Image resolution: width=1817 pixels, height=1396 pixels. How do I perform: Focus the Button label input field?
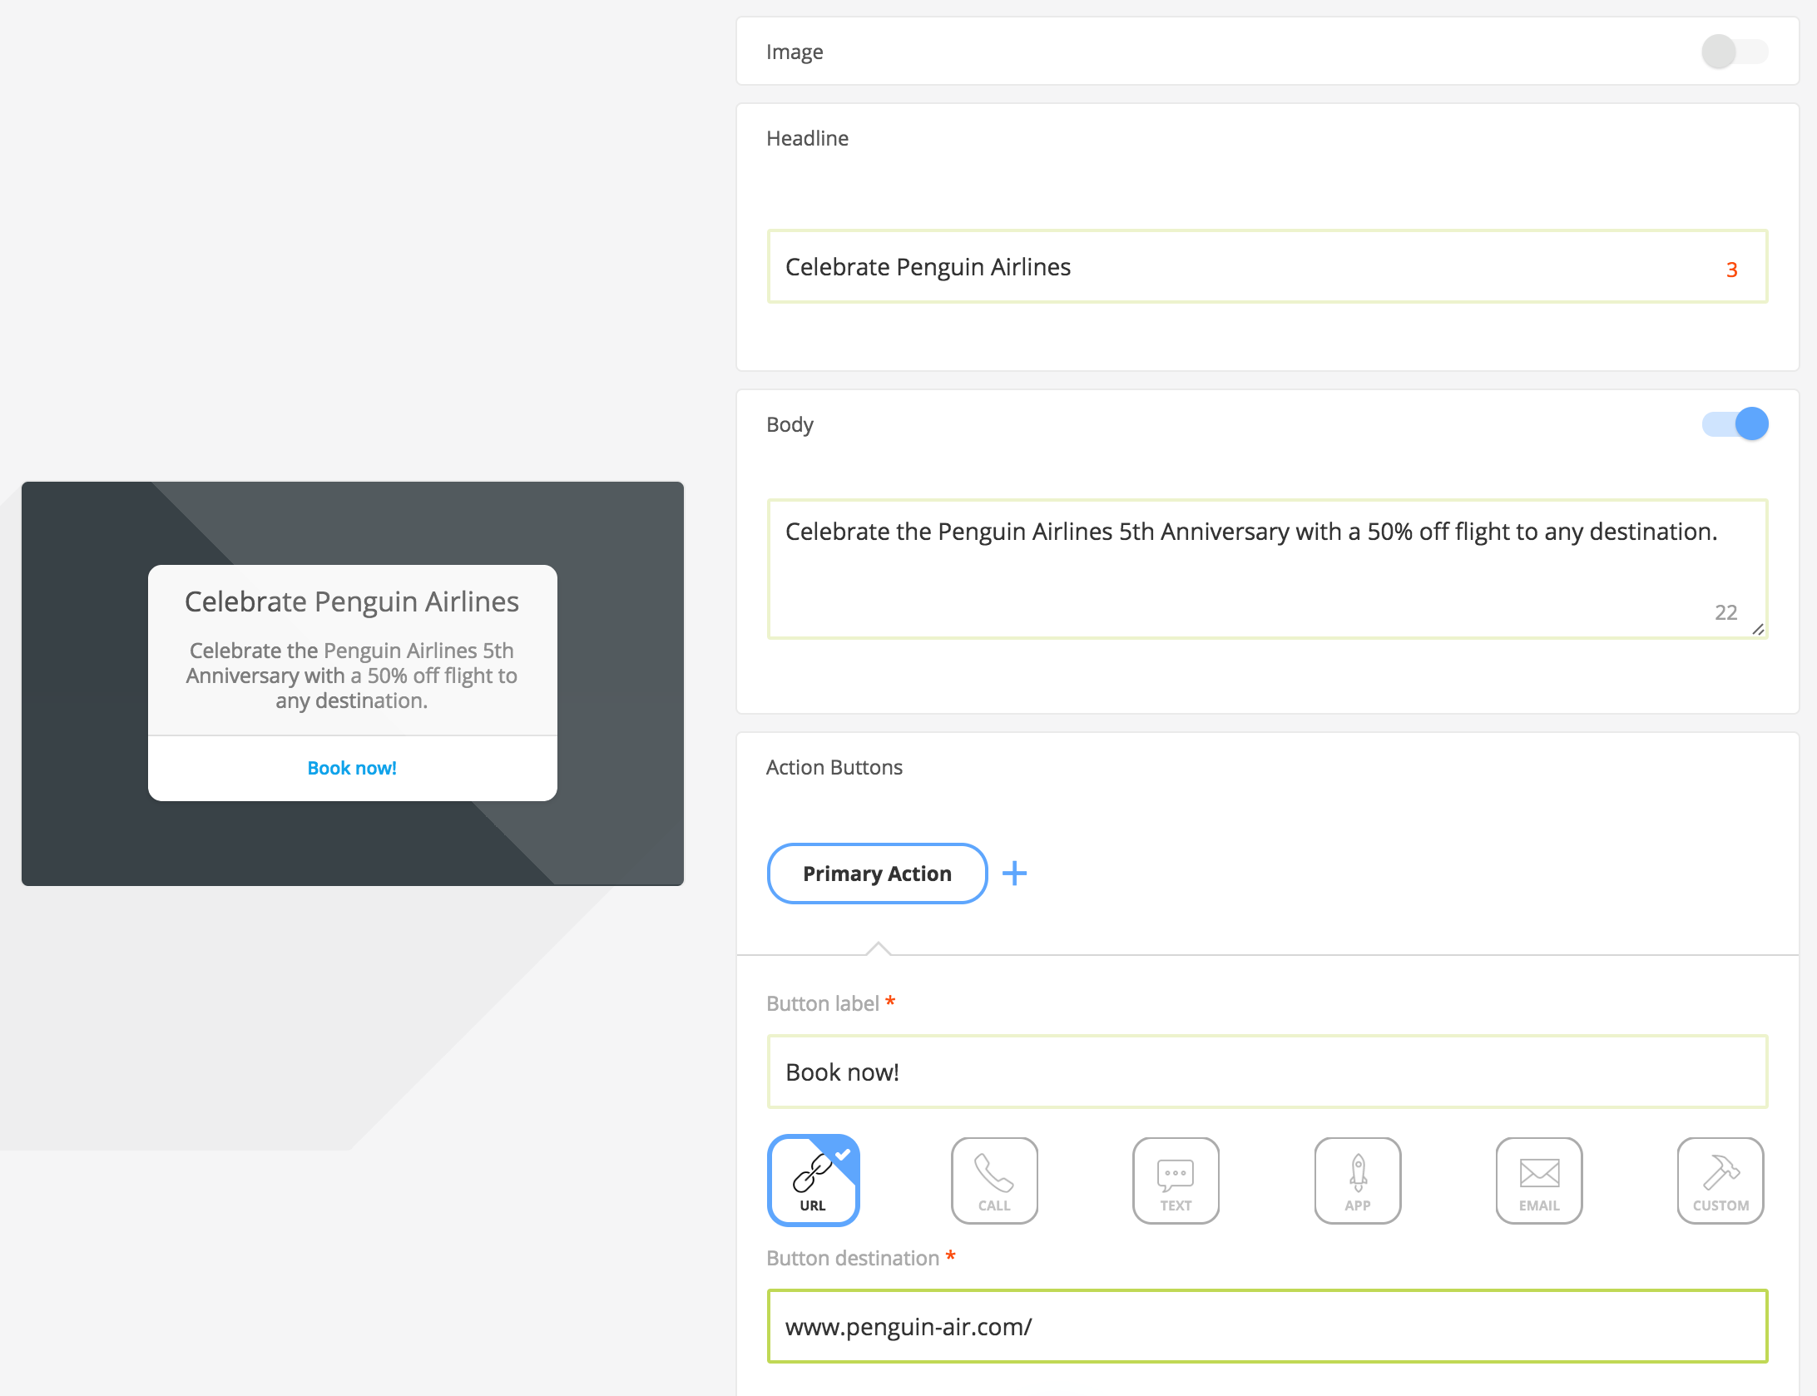(1267, 1072)
